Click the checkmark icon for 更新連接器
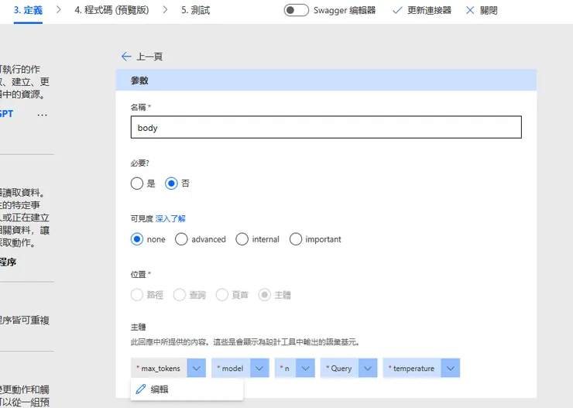Image resolution: width=573 pixels, height=408 pixels. tap(397, 10)
